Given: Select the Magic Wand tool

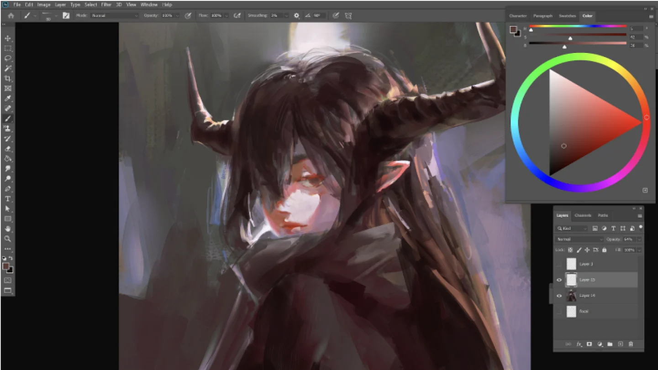Looking at the screenshot, I should click(8, 68).
